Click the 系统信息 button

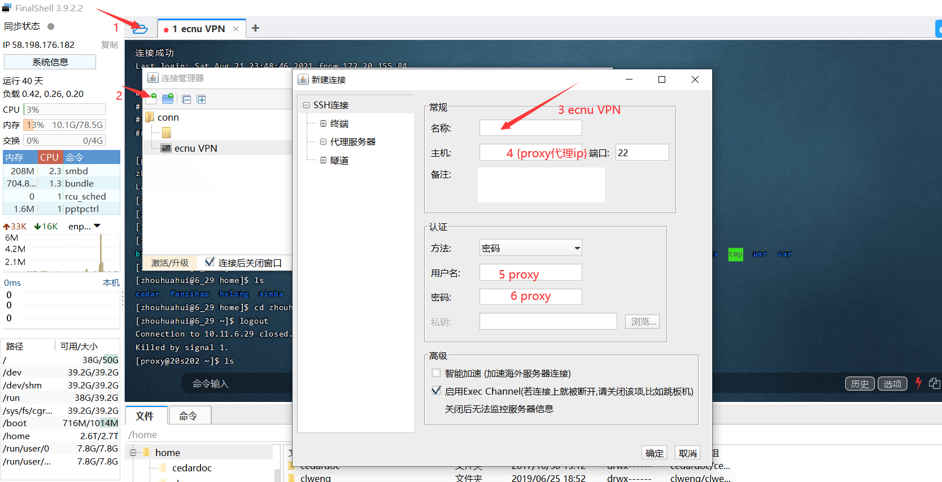[x=50, y=62]
